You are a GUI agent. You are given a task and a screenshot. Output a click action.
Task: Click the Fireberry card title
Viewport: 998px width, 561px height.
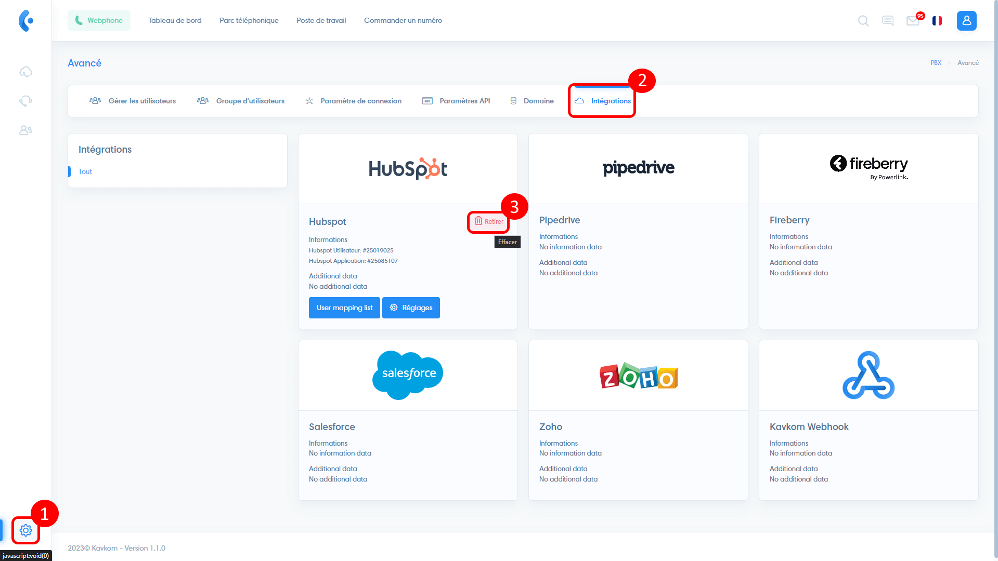coord(789,220)
